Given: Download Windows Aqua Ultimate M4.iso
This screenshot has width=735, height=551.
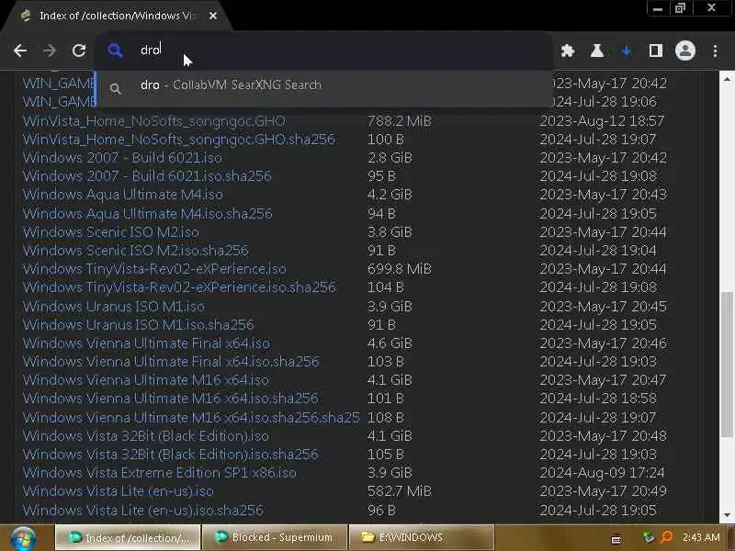Looking at the screenshot, I should click(x=123, y=195).
